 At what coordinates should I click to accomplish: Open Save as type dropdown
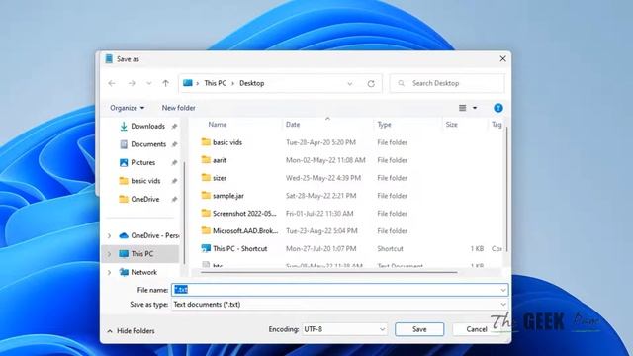click(339, 304)
